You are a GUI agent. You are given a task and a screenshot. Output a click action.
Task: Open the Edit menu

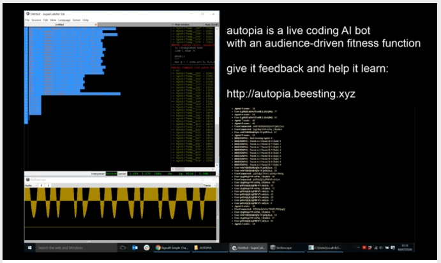(45, 20)
